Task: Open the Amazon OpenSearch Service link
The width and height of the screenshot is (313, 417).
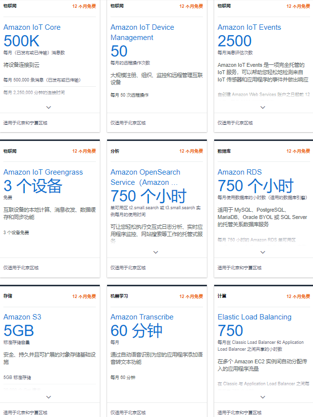Action: pos(145,177)
